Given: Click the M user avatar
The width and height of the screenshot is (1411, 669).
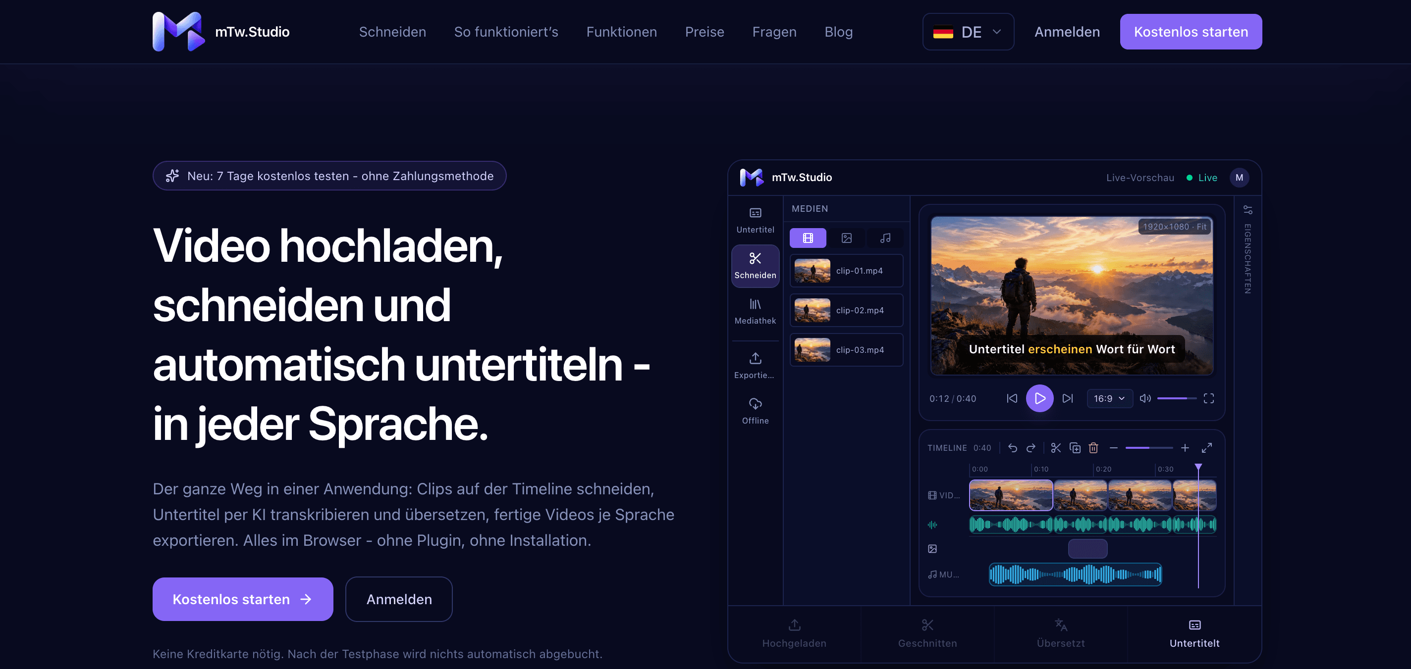Looking at the screenshot, I should [x=1239, y=177].
